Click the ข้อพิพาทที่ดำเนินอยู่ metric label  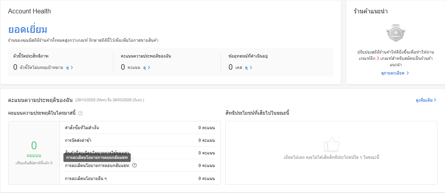[248, 56]
